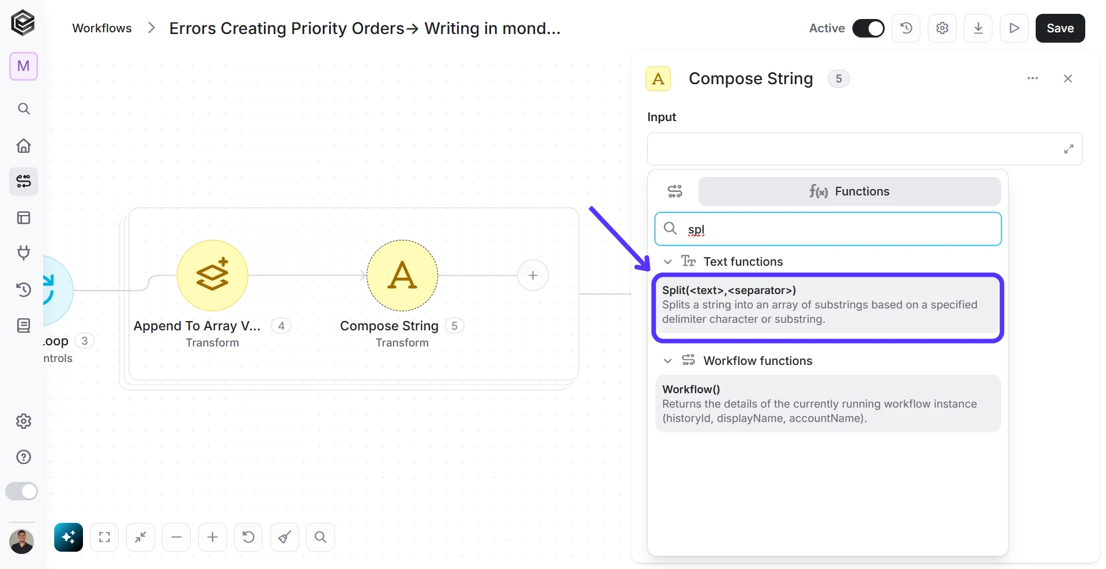The height and width of the screenshot is (569, 1106).
Task: Select the Functions tab
Action: tap(850, 191)
